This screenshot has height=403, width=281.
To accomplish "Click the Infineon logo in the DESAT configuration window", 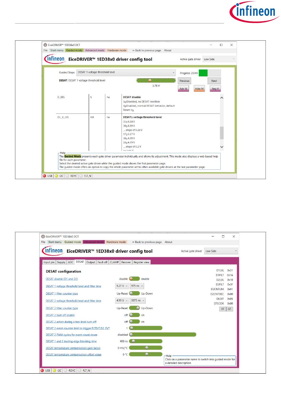I will coord(53,251).
